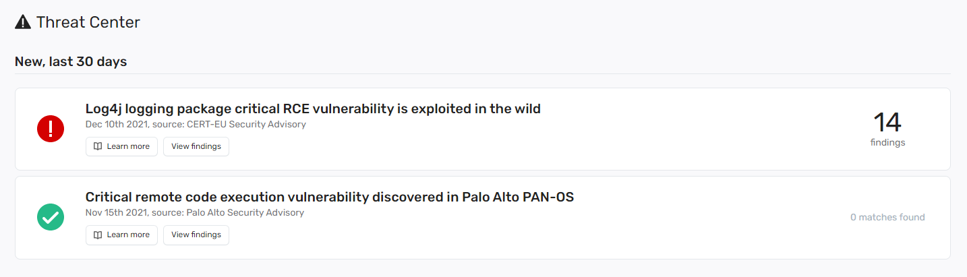967x277 pixels.
Task: View findings for the Log4j threat
Action: pyautogui.click(x=196, y=146)
